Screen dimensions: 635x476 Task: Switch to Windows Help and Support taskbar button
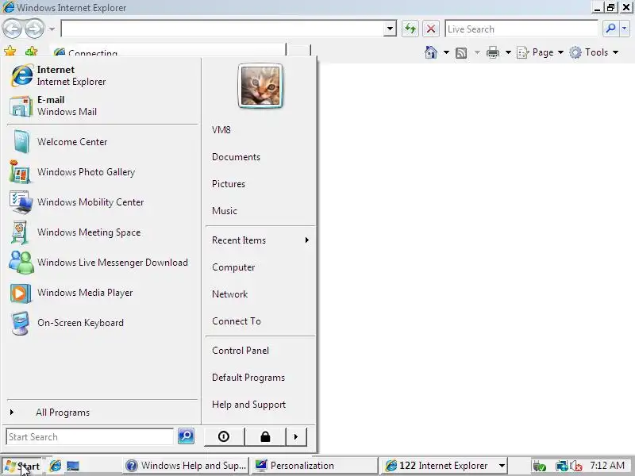point(186,466)
